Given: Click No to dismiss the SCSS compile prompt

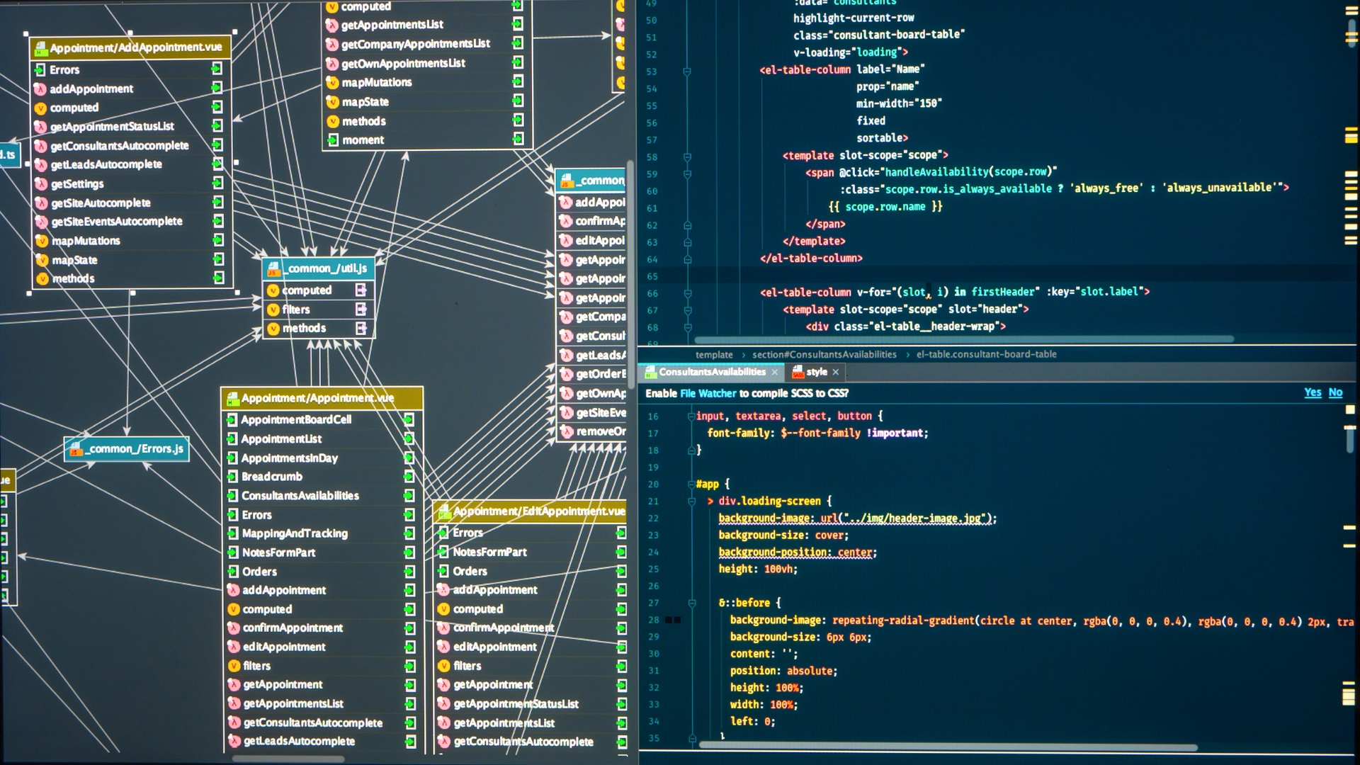Looking at the screenshot, I should coord(1336,392).
